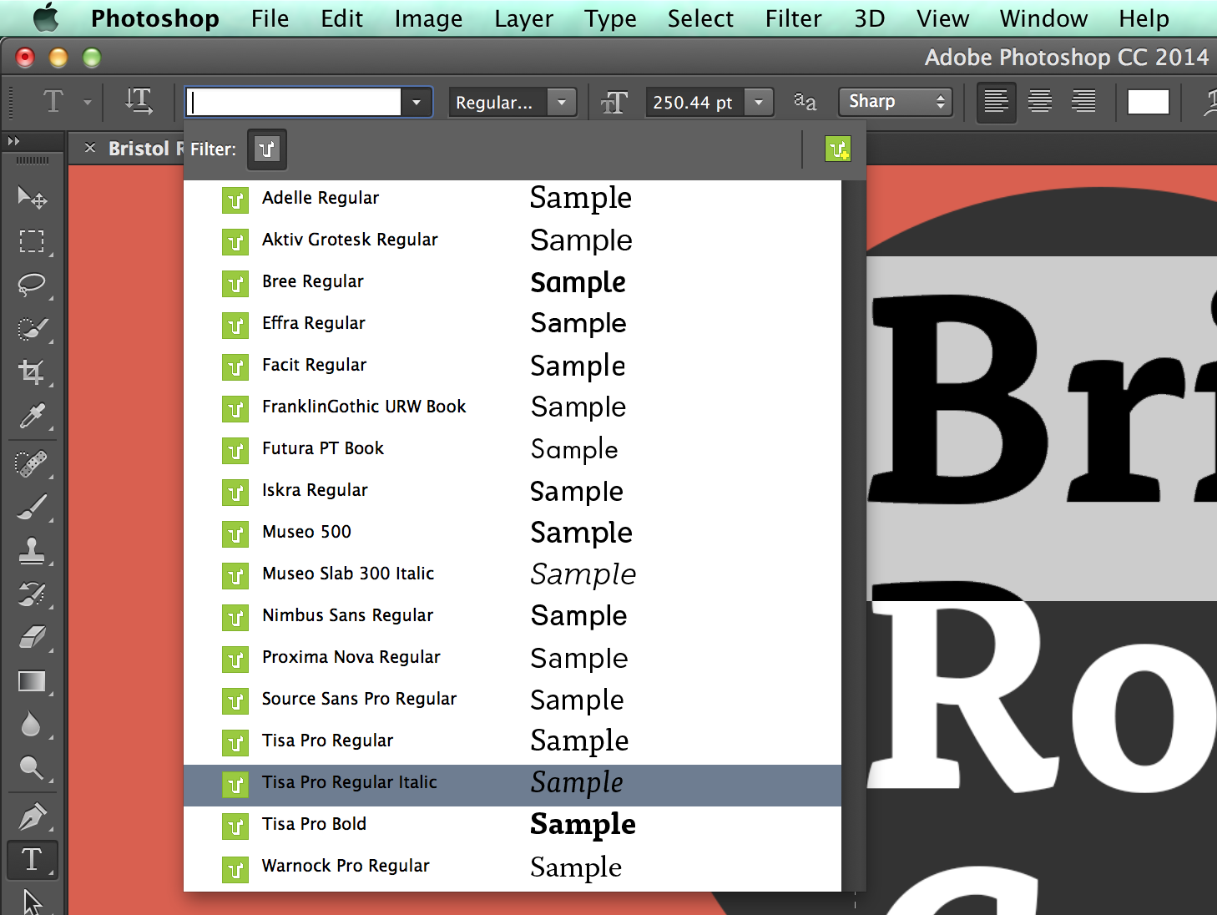Open the Window menu
The width and height of the screenshot is (1217, 915).
1043,18
